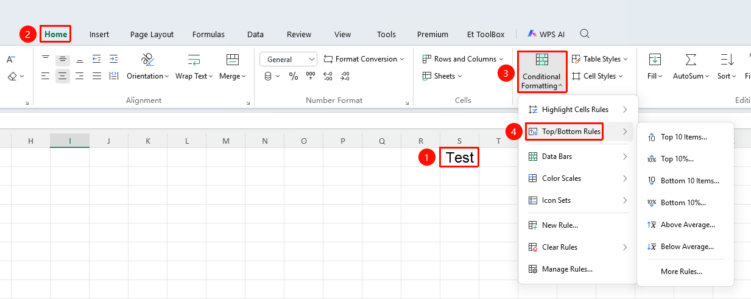
Task: Switch to the View tab
Action: [342, 34]
